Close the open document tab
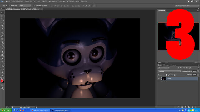Viewport: 200px width, 112px height. click(42, 9)
